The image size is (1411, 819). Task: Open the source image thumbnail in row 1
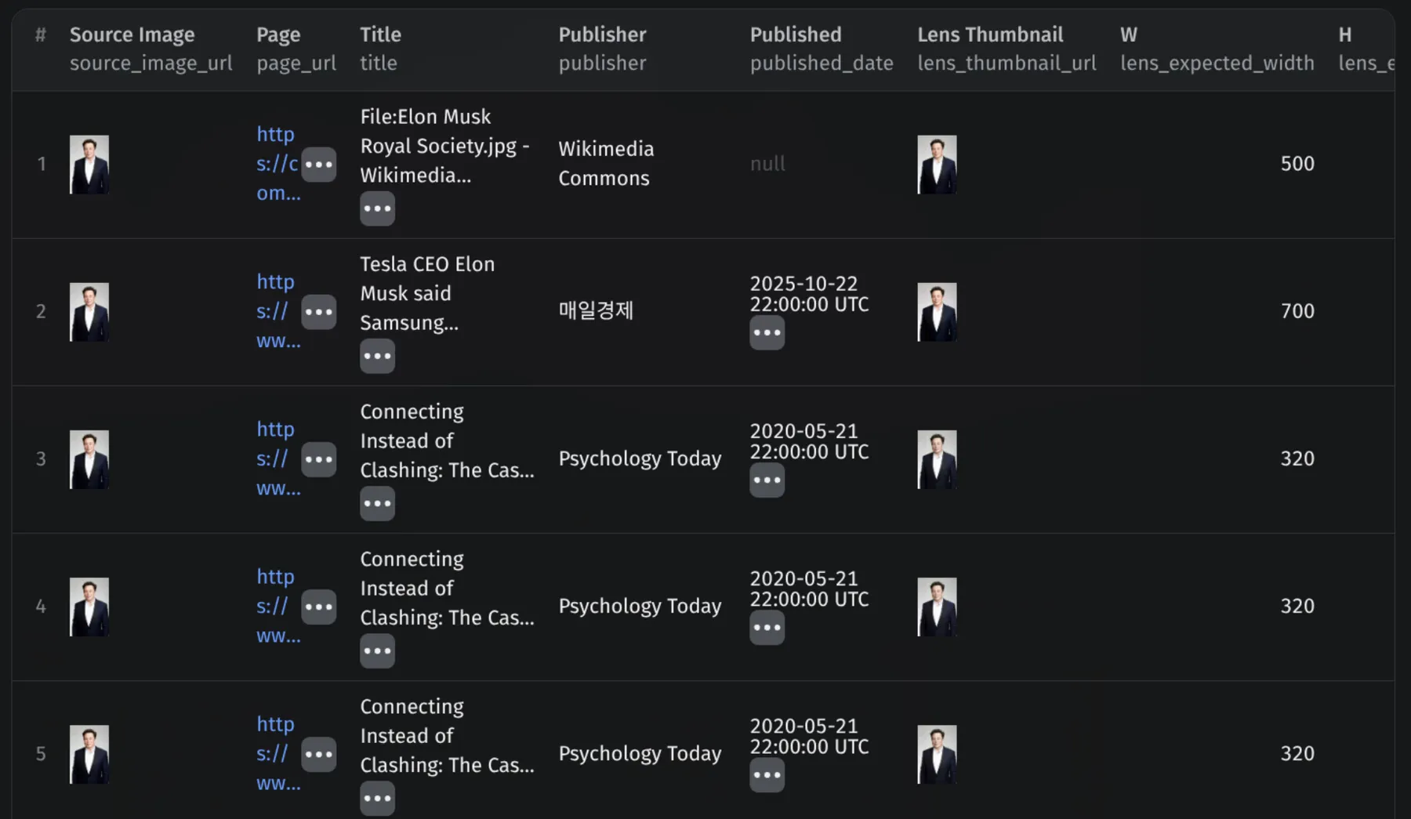pos(89,165)
